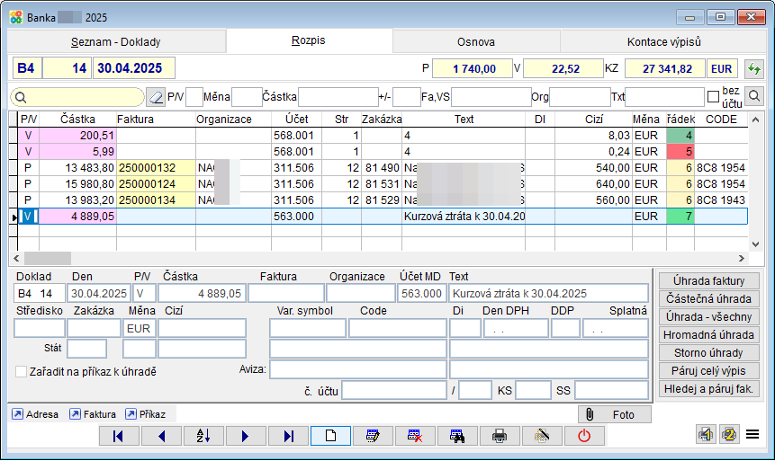Click the Org filter field
The image size is (775, 461).
tap(580, 97)
